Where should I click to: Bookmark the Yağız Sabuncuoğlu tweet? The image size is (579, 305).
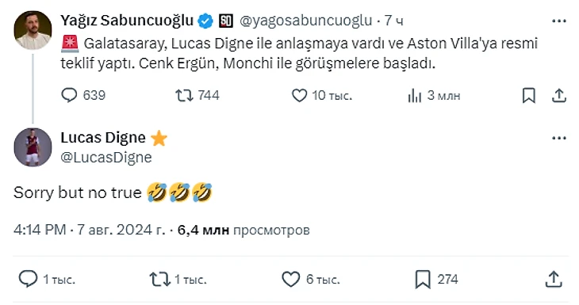[x=529, y=96]
